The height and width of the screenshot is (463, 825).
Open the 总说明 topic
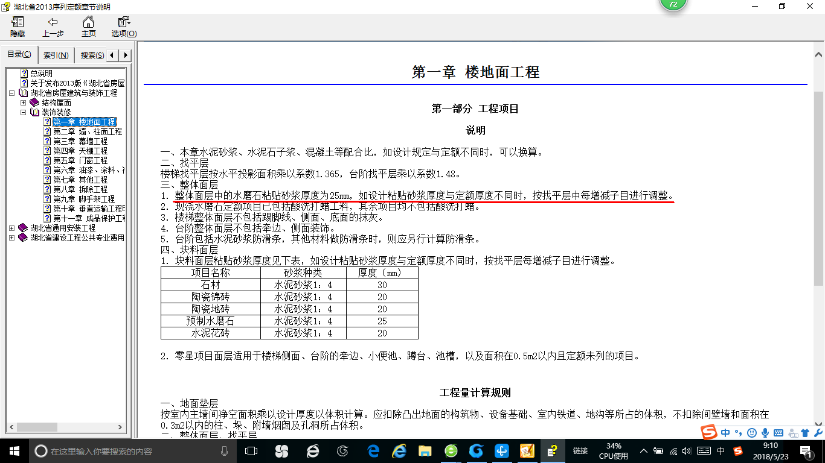coord(42,74)
